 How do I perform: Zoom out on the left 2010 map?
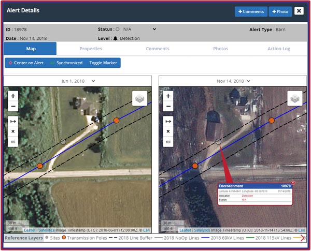pyautogui.click(x=13, y=107)
